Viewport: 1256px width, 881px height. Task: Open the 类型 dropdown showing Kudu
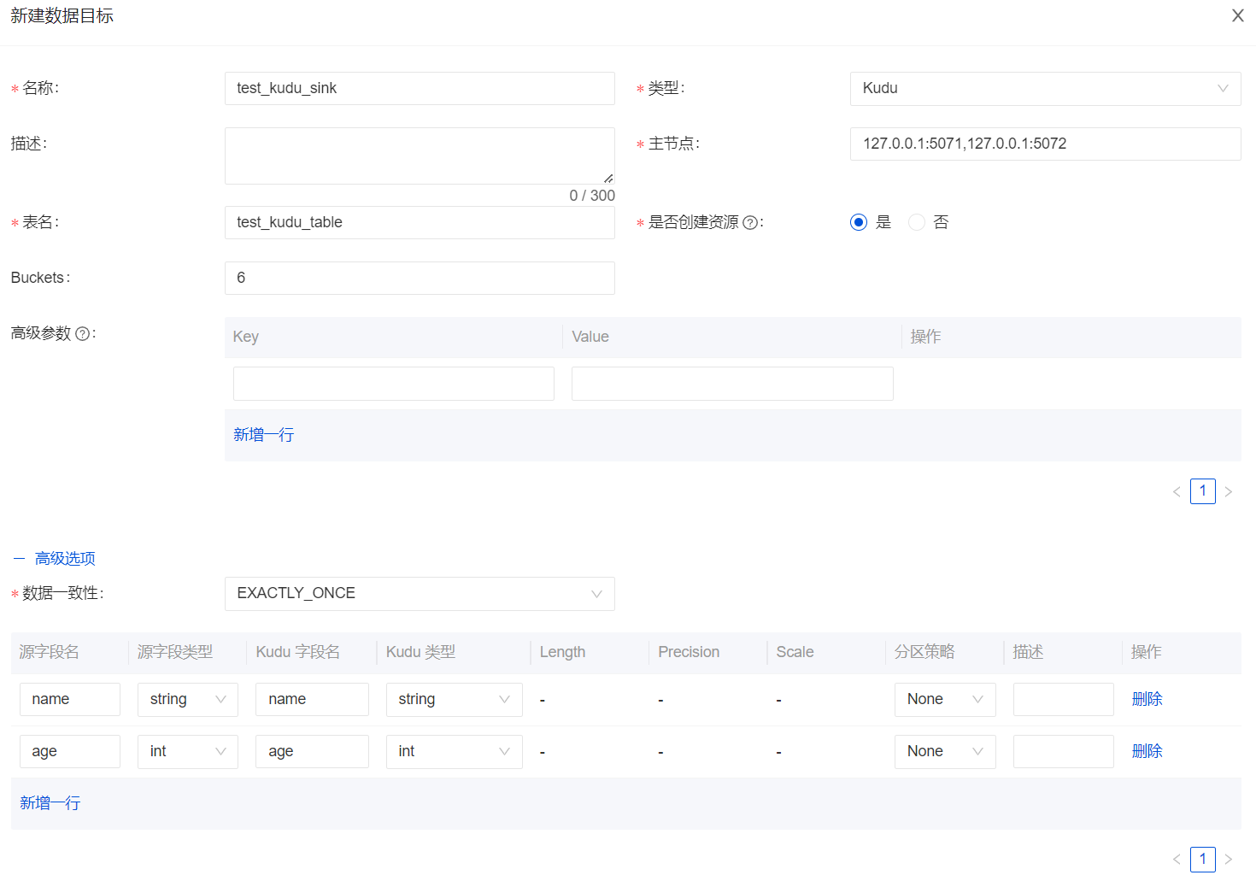click(1044, 89)
